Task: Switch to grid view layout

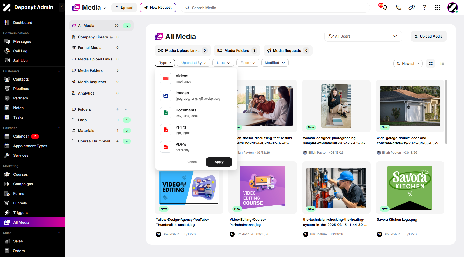Action: [x=431, y=63]
